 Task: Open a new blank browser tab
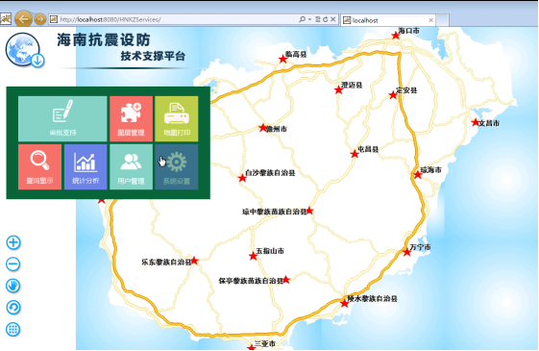click(x=442, y=20)
